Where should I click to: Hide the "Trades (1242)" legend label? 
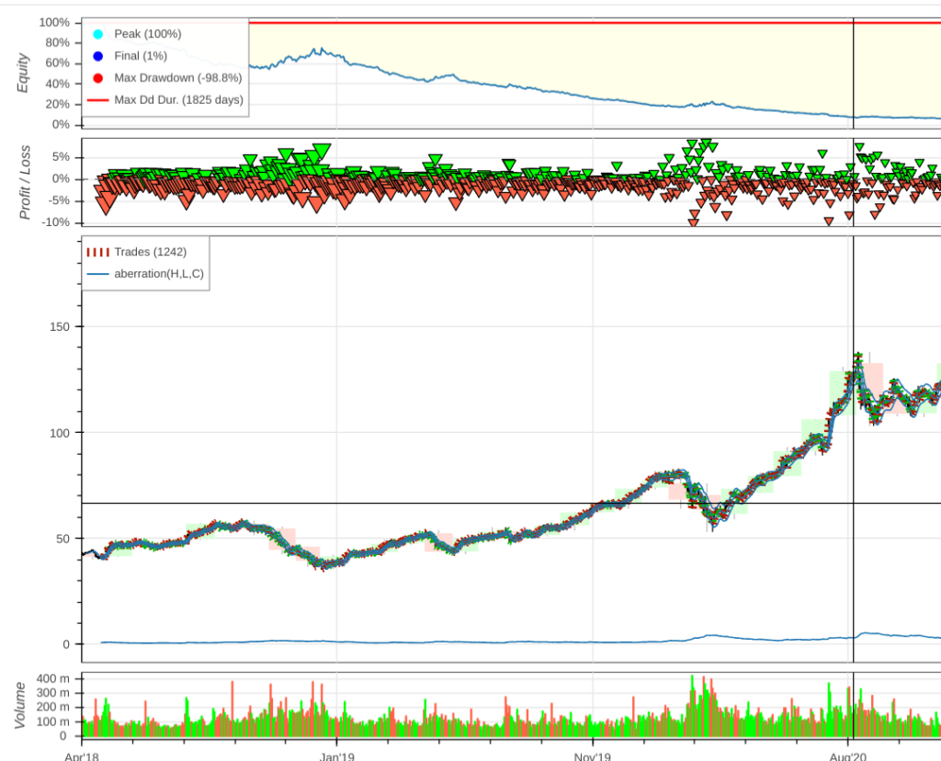(x=150, y=252)
